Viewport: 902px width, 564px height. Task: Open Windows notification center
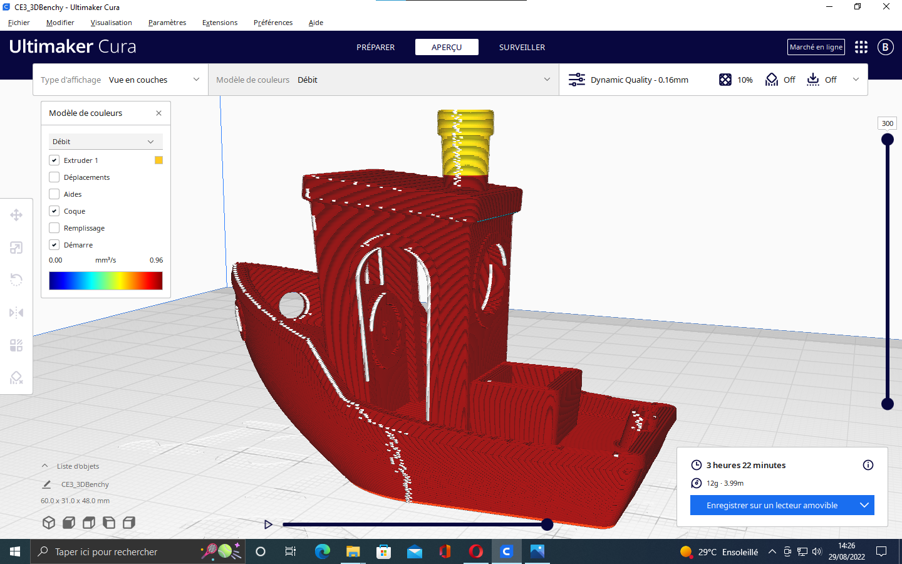click(881, 551)
